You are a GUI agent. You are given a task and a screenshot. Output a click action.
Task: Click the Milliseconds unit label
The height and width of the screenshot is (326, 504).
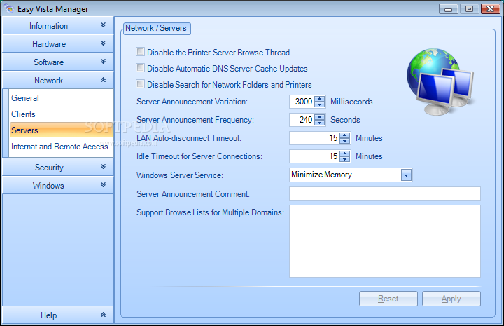click(351, 102)
